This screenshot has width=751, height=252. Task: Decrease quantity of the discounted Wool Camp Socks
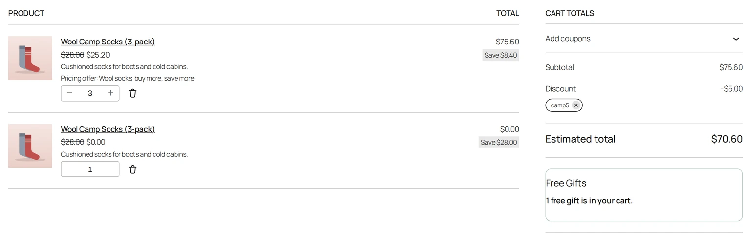(69, 93)
